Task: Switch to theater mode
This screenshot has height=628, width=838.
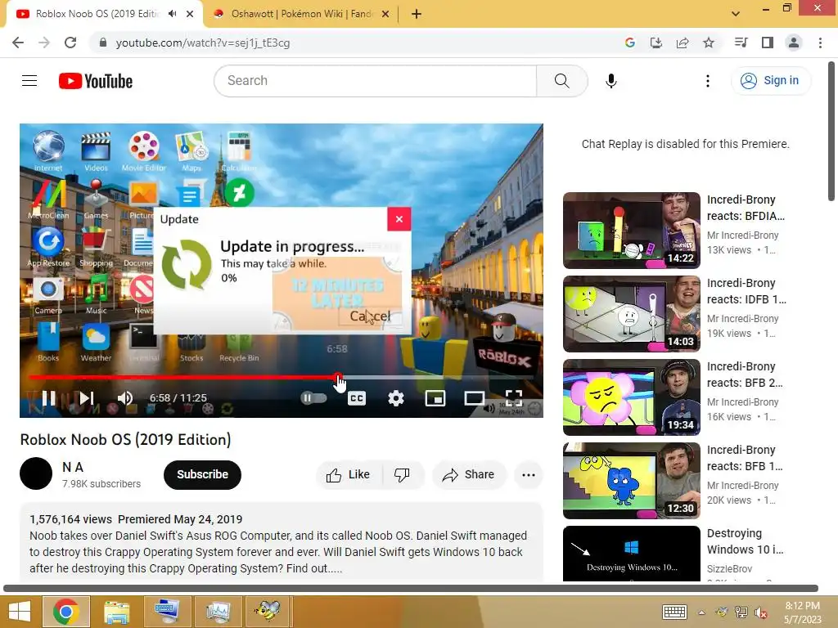Action: 474,398
